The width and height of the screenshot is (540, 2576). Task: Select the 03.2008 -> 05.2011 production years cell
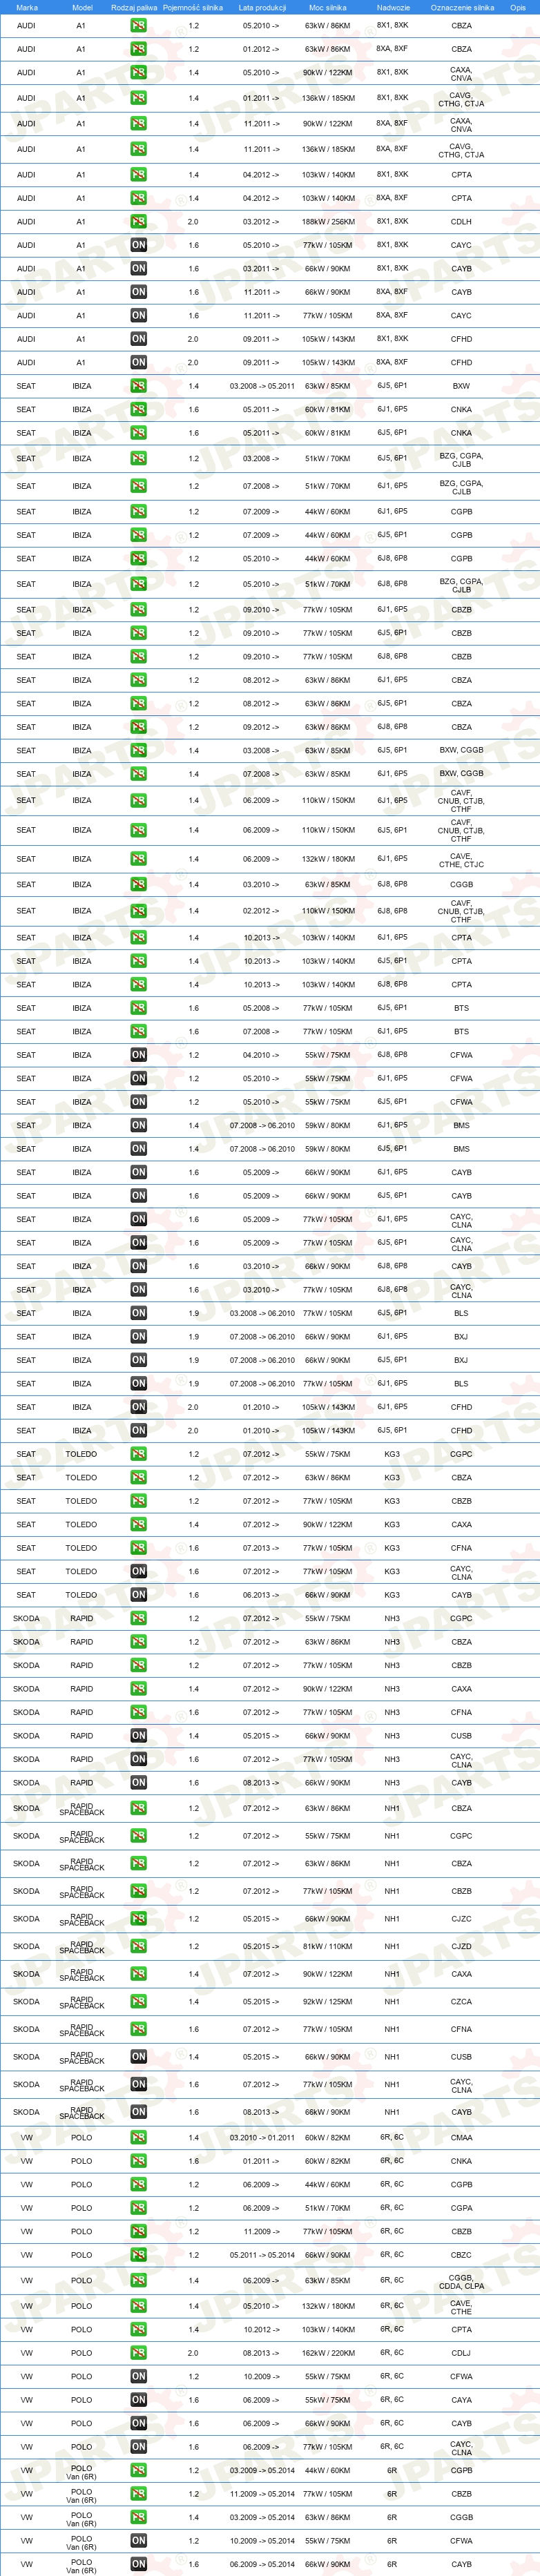[262, 386]
